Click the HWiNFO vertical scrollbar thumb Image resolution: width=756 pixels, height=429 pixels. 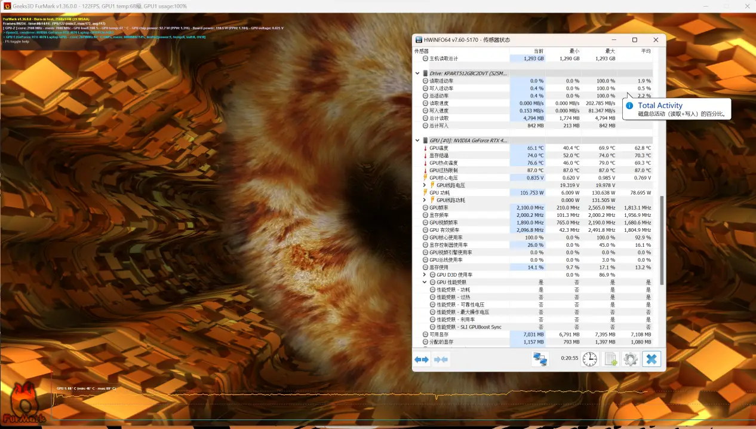(x=660, y=241)
